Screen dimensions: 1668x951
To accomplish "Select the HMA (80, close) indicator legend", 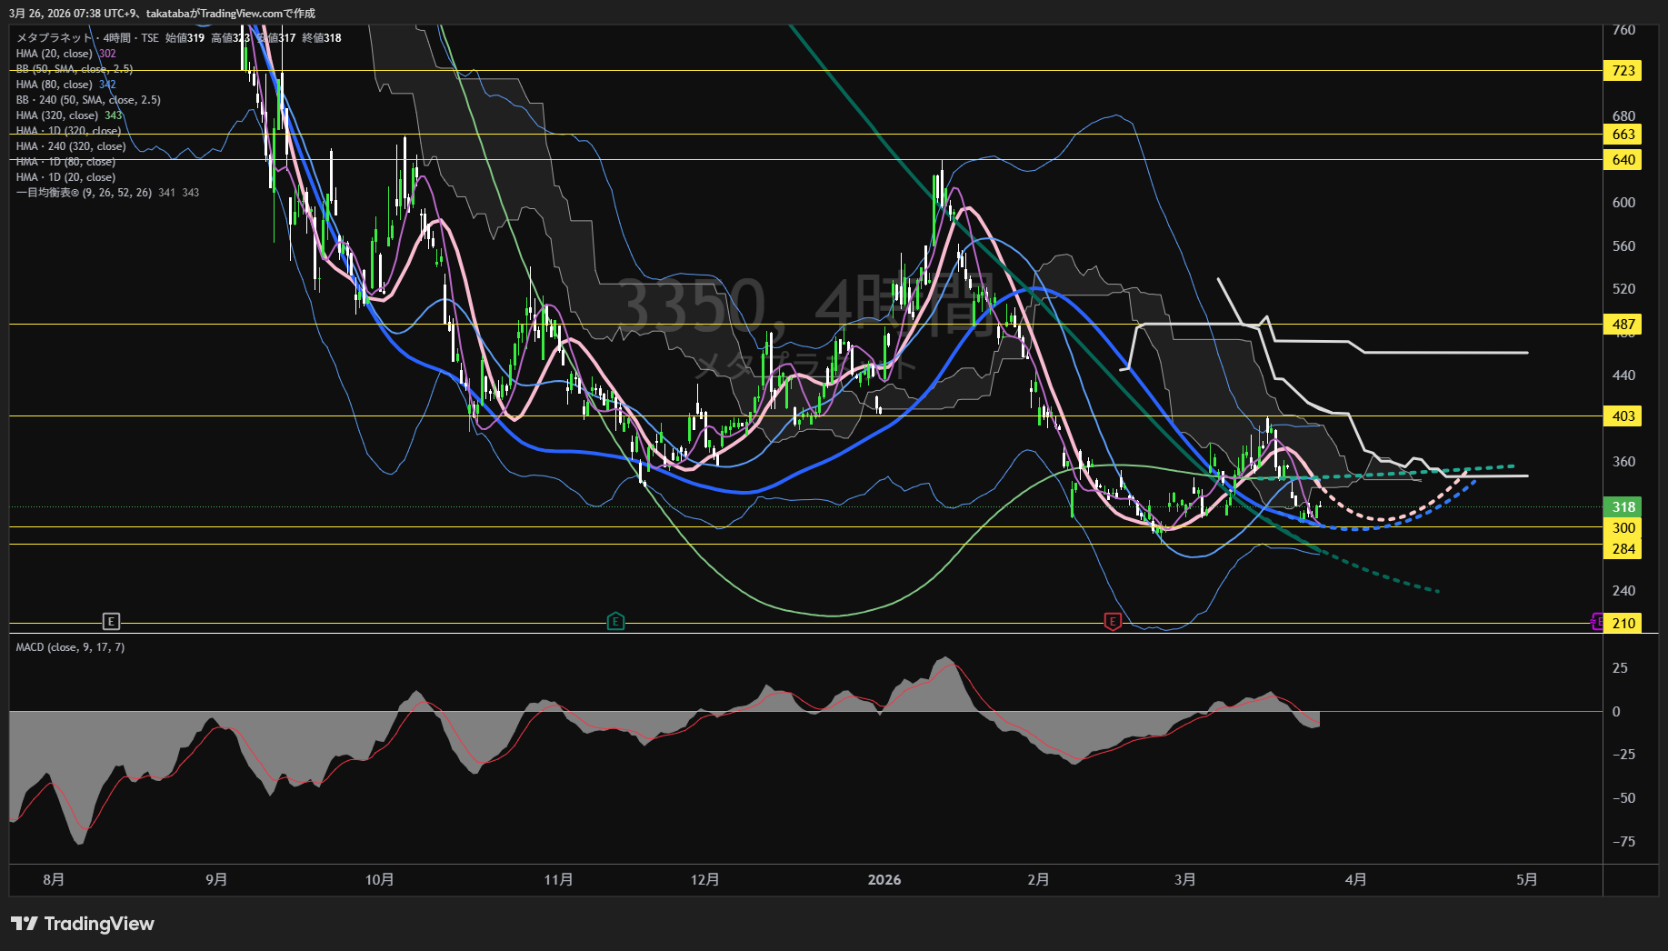I will (55, 85).
